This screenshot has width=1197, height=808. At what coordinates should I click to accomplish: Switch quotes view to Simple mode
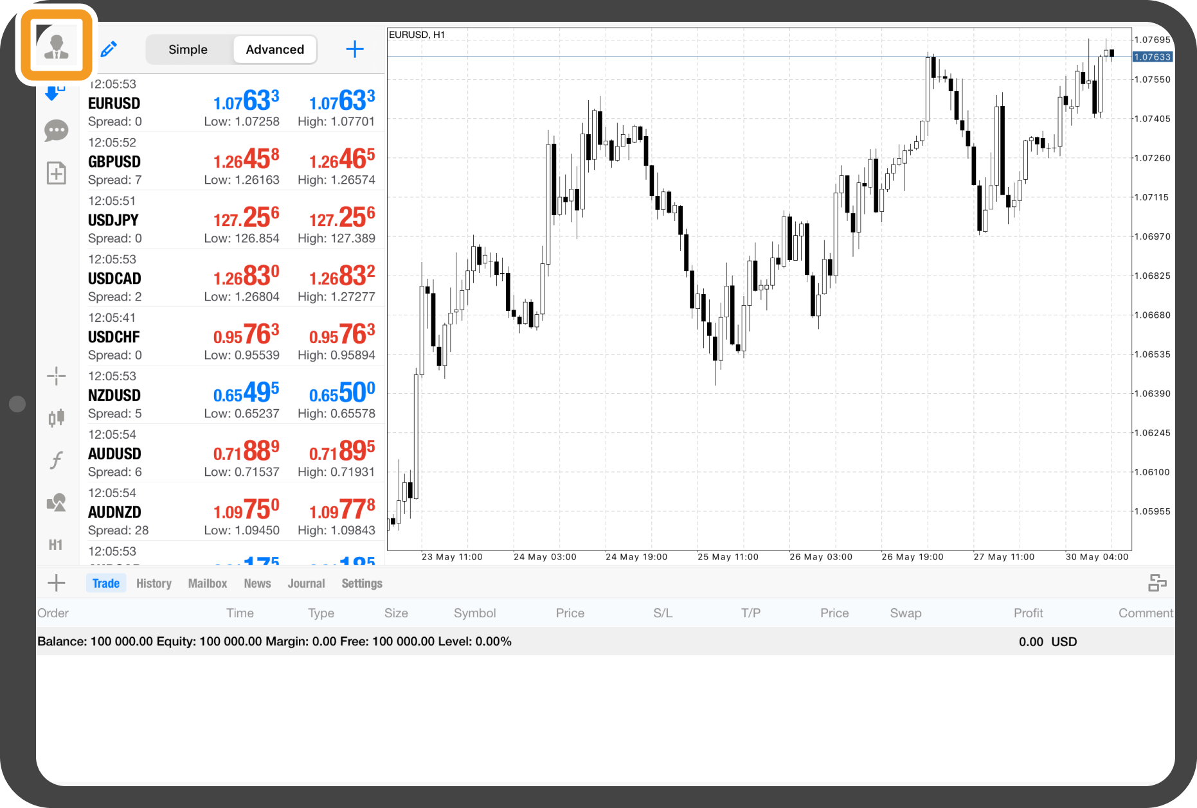pyautogui.click(x=188, y=49)
